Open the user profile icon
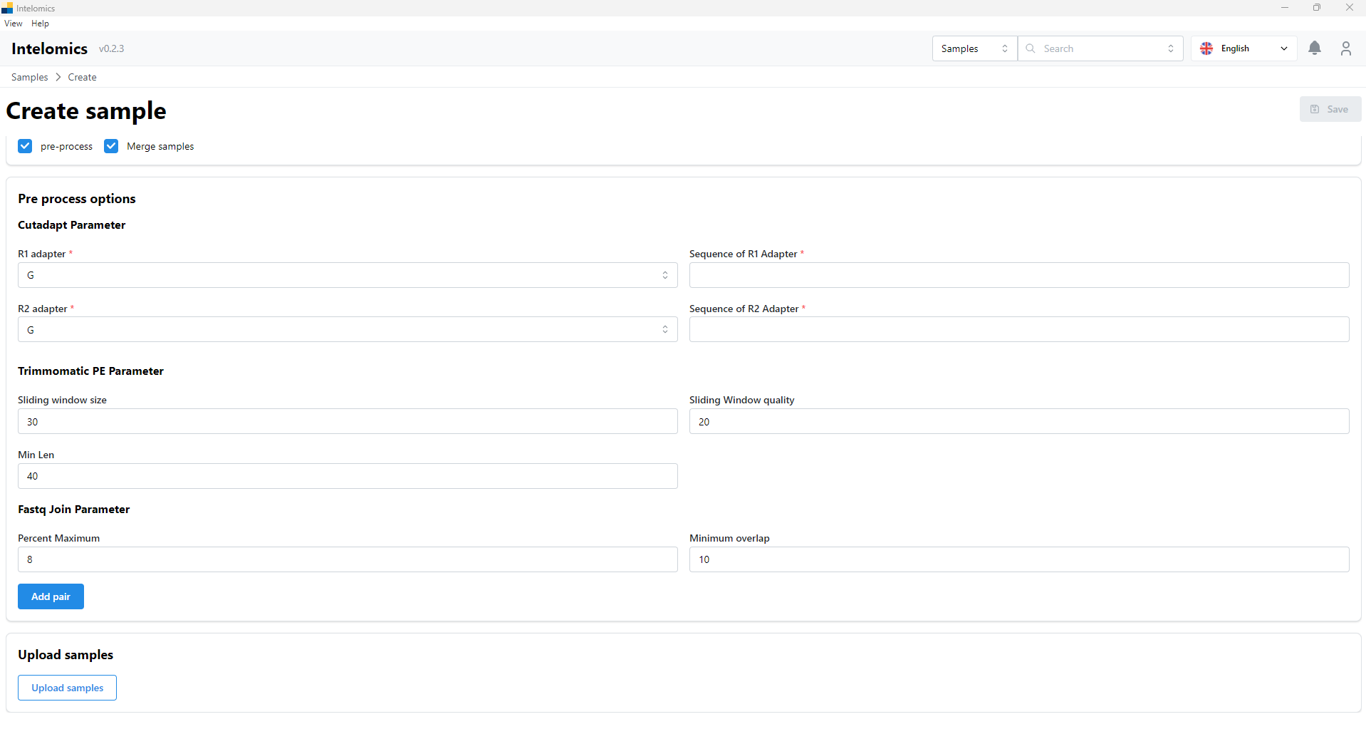 [1345, 48]
